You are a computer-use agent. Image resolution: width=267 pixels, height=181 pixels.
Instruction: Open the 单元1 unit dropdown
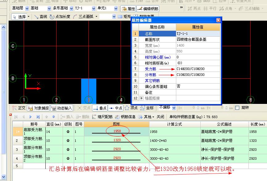pos(116,8)
